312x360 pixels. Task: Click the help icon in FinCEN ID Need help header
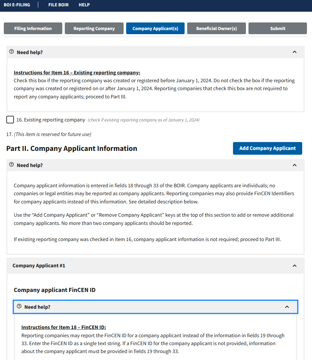19,306
